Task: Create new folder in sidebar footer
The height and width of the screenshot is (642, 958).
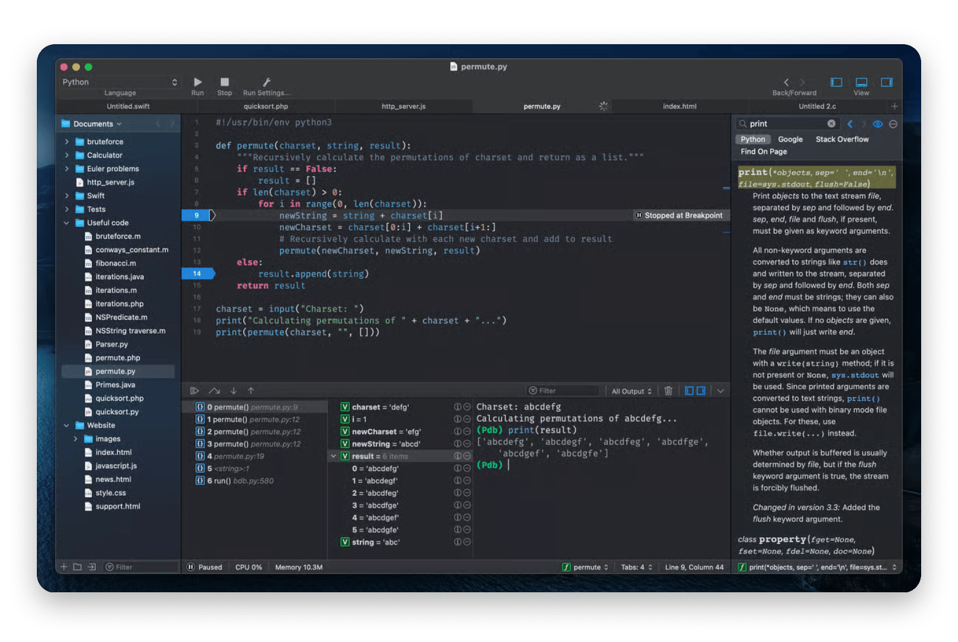Action: point(77,567)
